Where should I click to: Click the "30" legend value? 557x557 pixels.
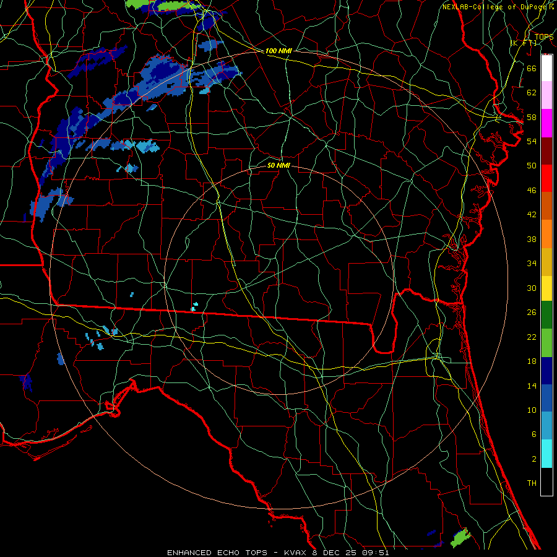532,288
